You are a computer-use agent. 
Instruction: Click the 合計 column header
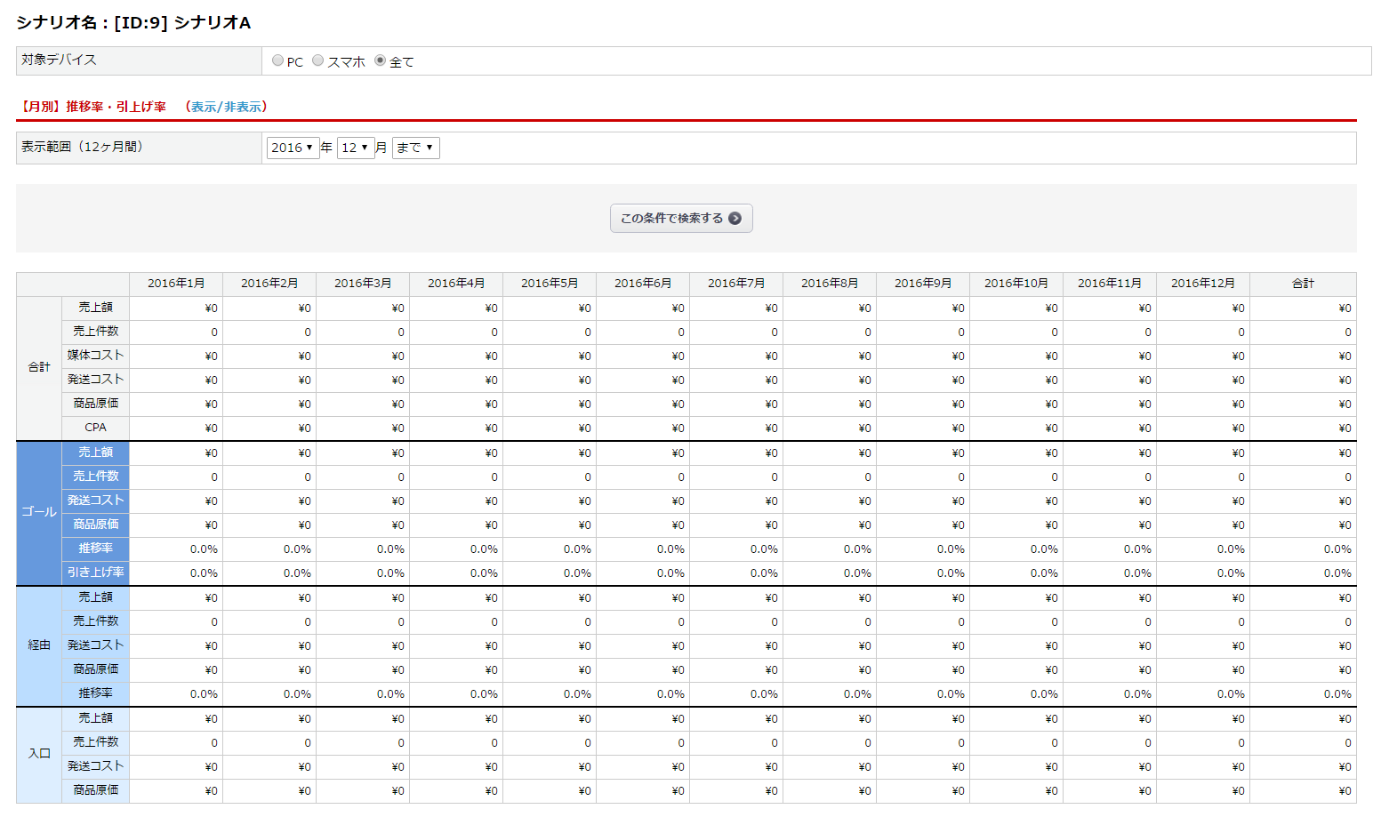1303,284
